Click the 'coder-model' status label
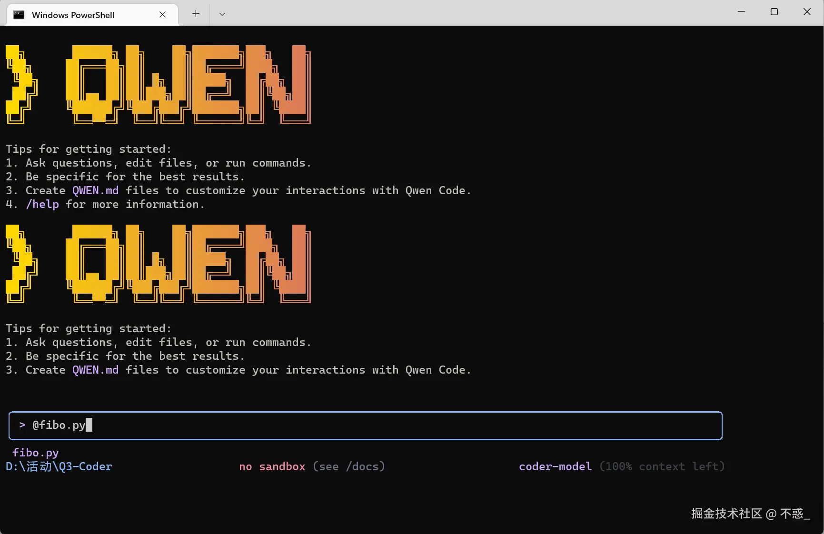824x534 pixels. [x=556, y=466]
